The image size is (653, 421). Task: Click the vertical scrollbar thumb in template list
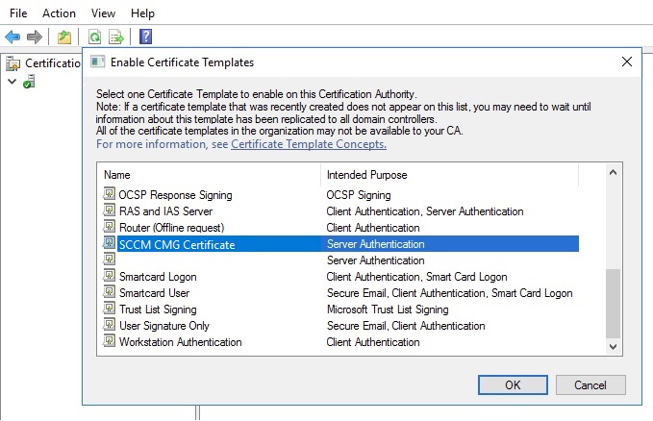(x=613, y=304)
